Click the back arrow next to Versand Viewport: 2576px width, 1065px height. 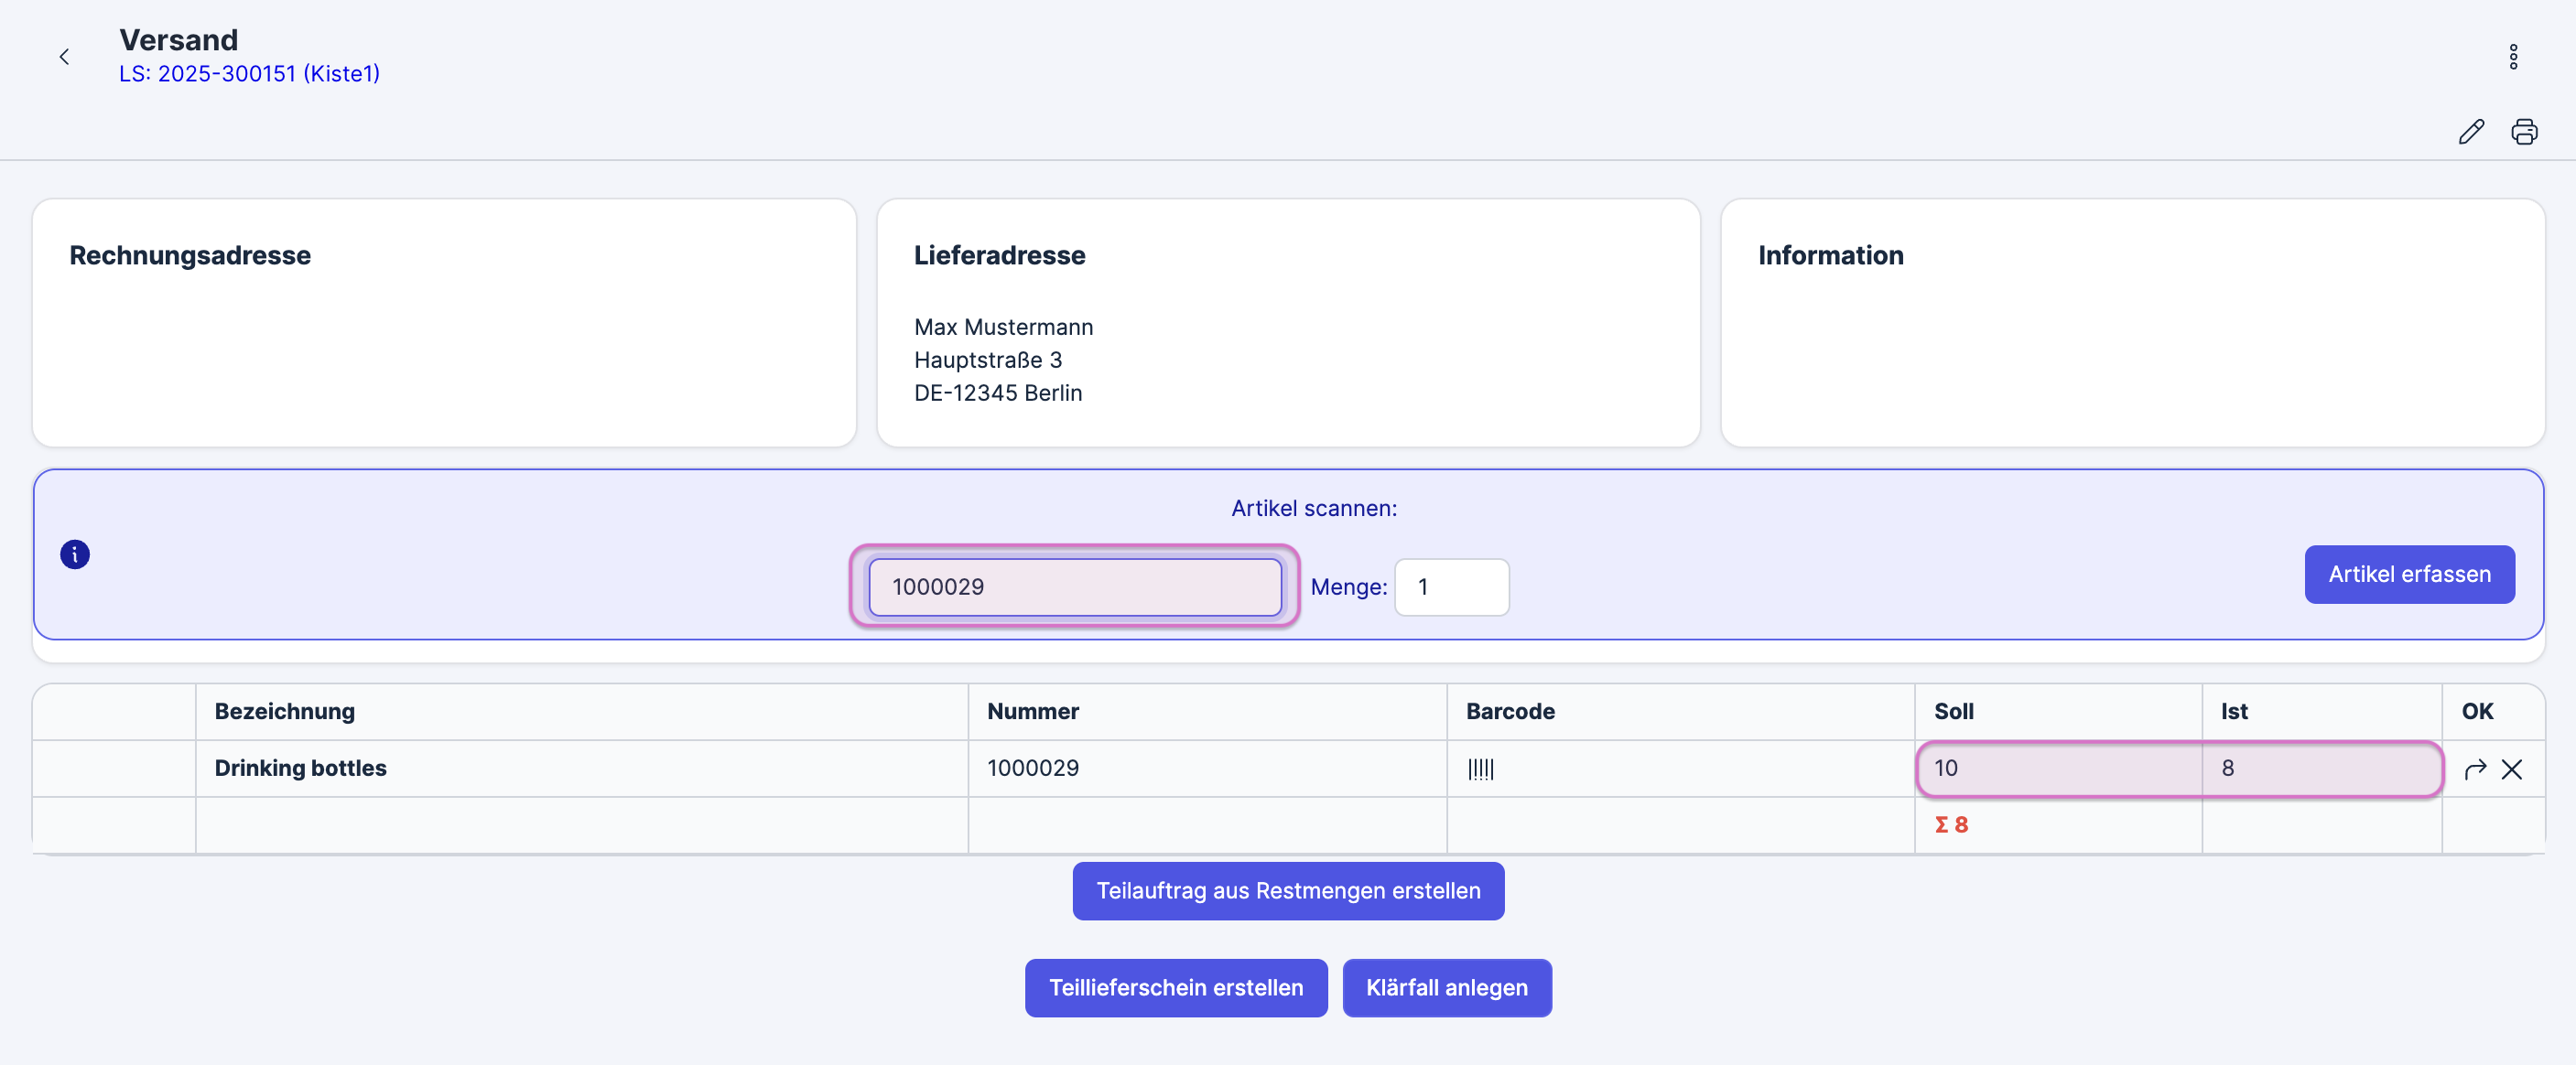(x=64, y=57)
